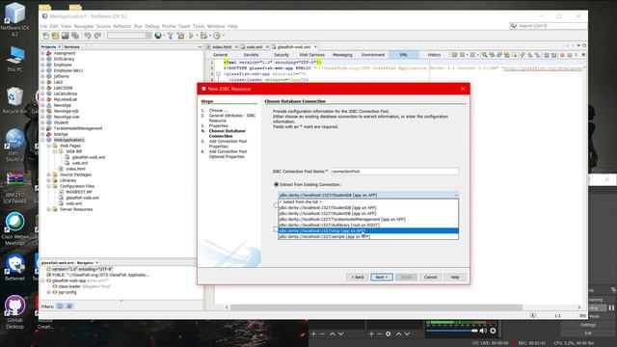
Task: Open NetBeans IDE 8.2 desktop icon
Action: (x=14, y=19)
